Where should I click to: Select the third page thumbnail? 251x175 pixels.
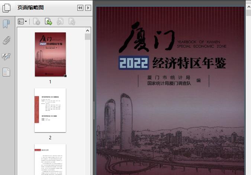pyautogui.click(x=50, y=159)
